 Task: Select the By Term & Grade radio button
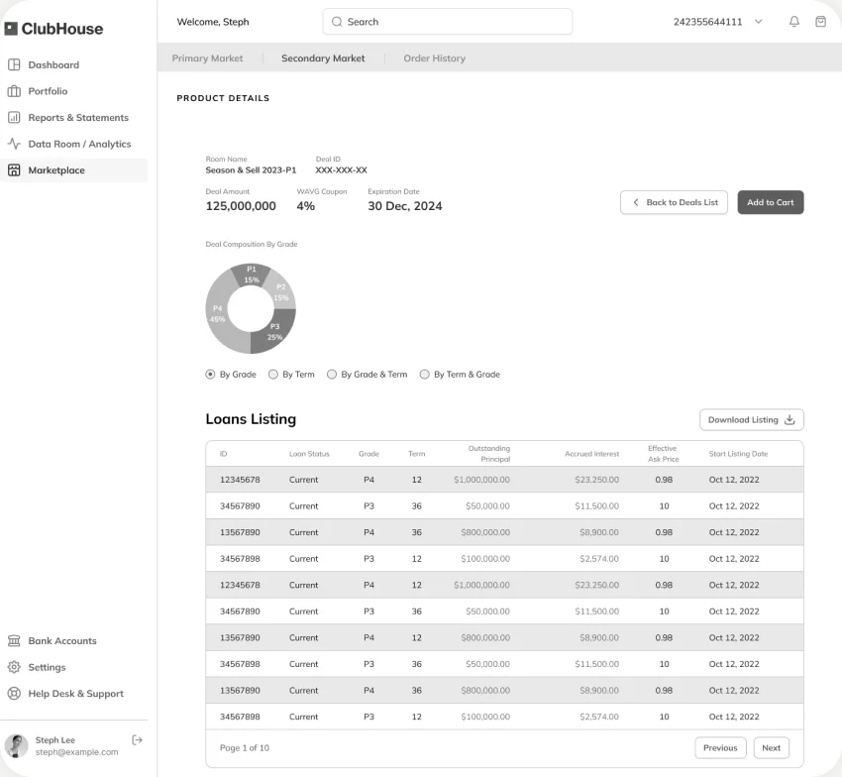tap(425, 375)
